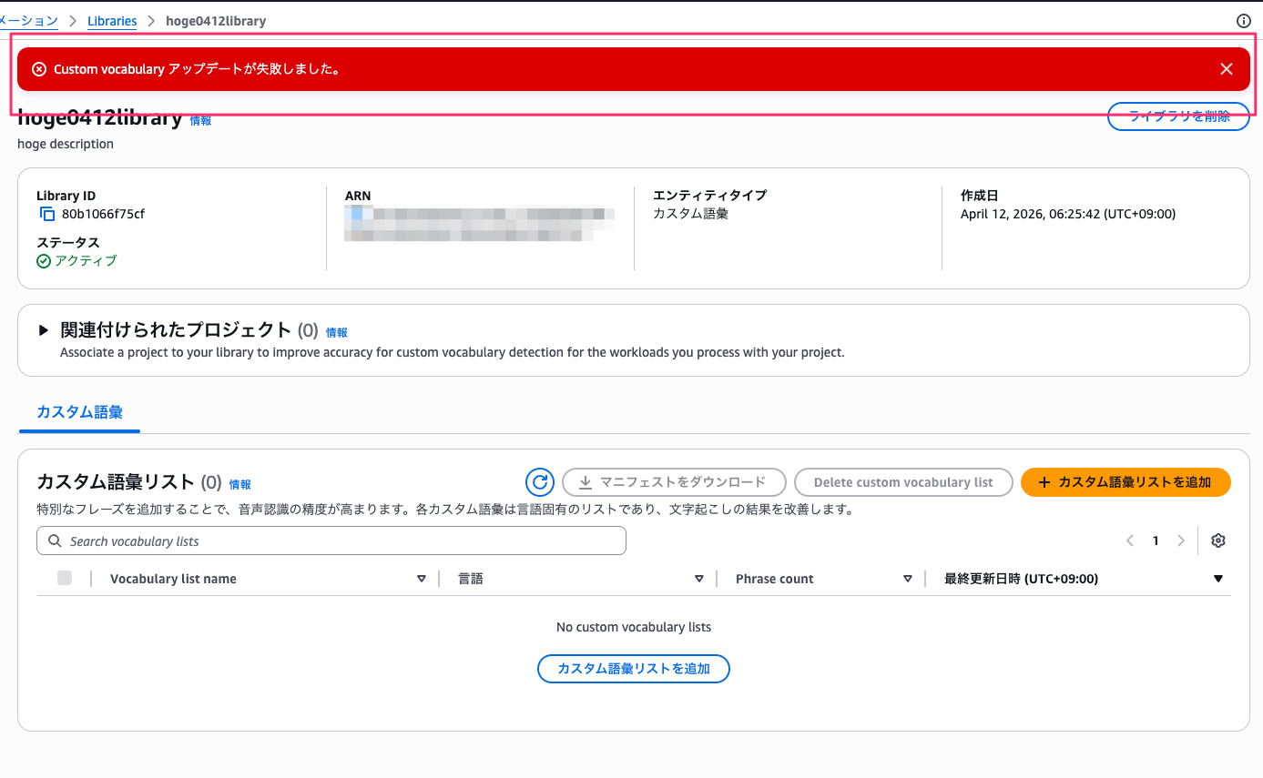Expand the 関連付けられたプロジェクト section
The width and height of the screenshot is (1263, 778).
(x=41, y=331)
